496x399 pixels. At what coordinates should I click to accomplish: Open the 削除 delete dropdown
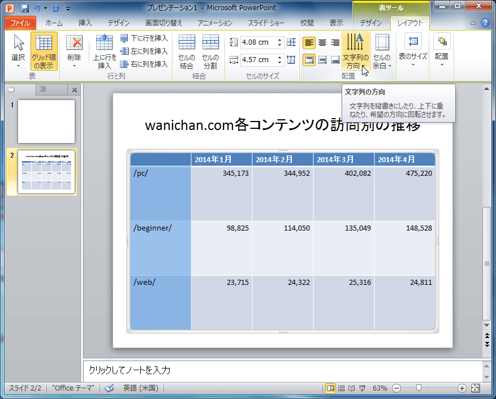tap(74, 51)
